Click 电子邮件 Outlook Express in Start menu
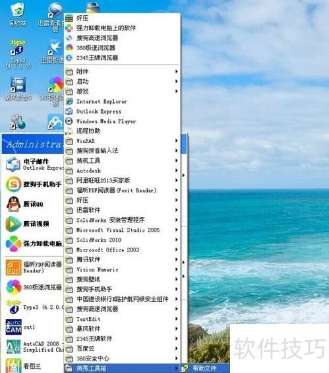This screenshot has height=373, width=329. coord(34,164)
